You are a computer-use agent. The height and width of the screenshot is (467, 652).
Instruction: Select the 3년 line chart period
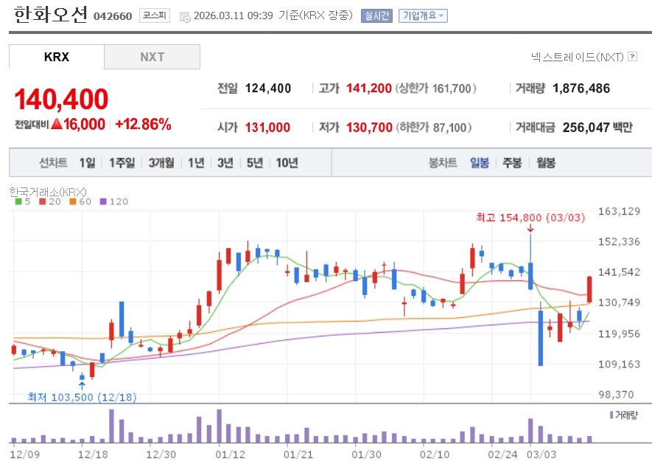pyautogui.click(x=225, y=163)
